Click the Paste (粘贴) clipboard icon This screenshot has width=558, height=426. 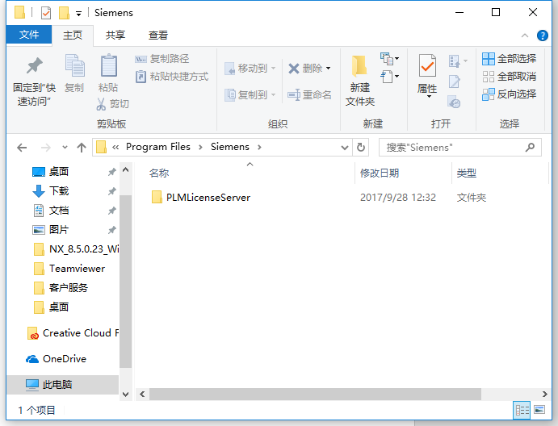(108, 65)
